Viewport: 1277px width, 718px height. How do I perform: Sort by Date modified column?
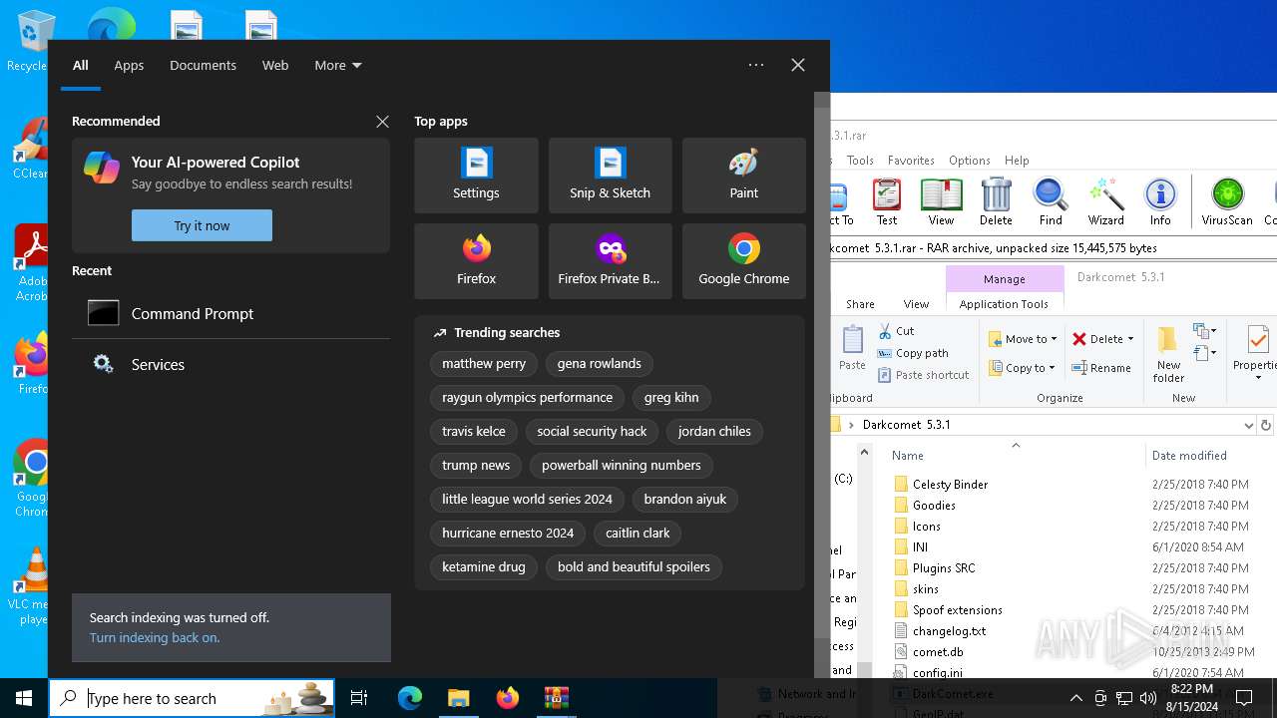(1188, 455)
